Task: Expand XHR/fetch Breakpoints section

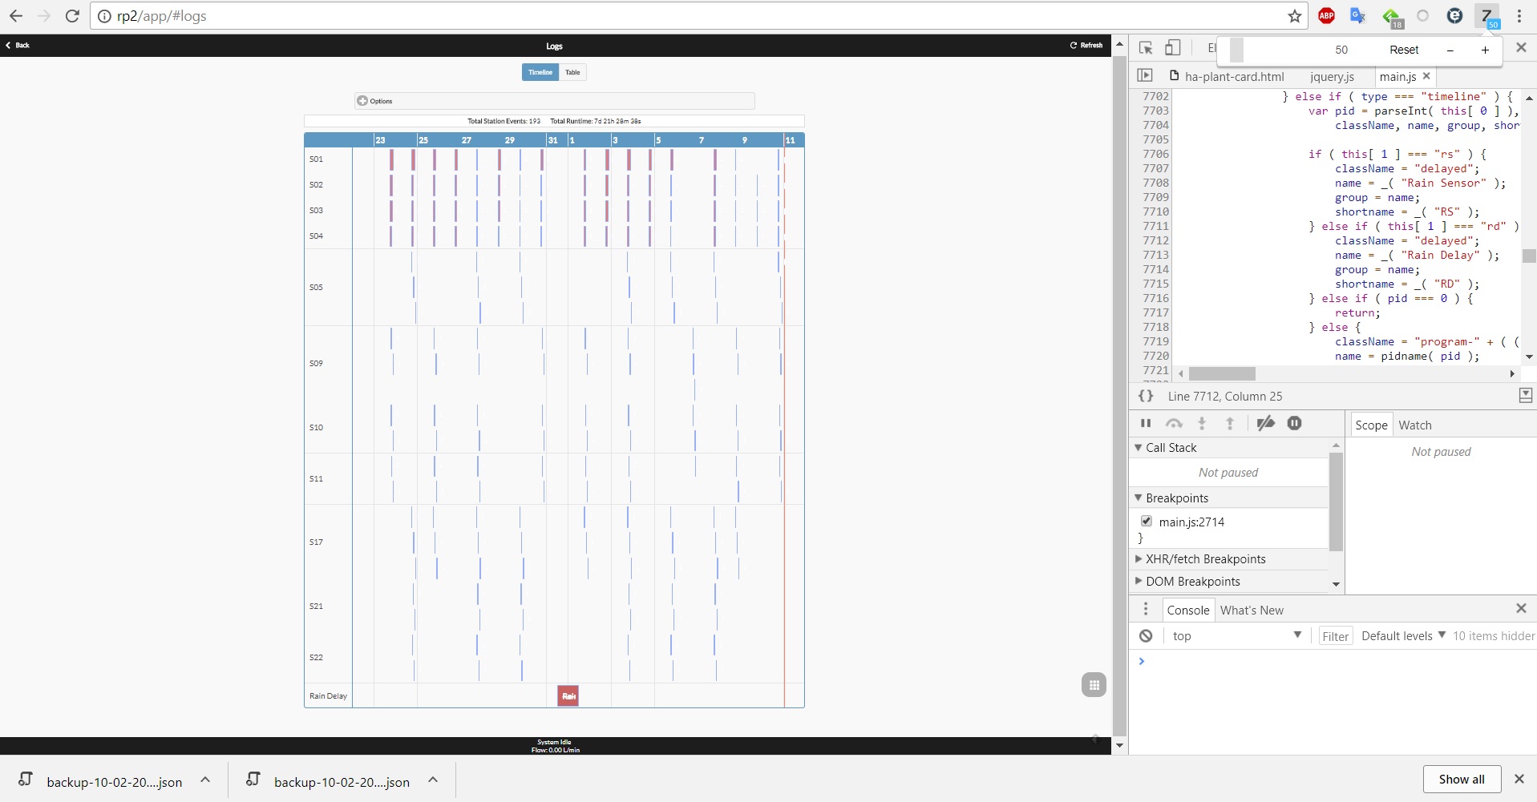Action: (1138, 558)
